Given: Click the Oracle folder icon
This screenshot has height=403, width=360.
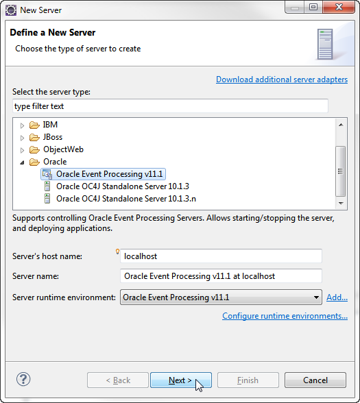Looking at the screenshot, I should [34, 162].
